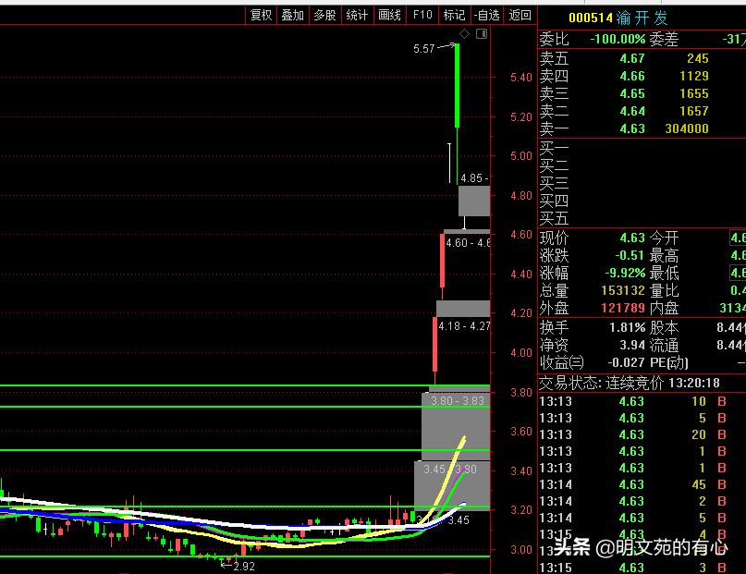This screenshot has width=746, height=574.
Task: Select the 卖四 row at 4.66
Action: [642, 76]
